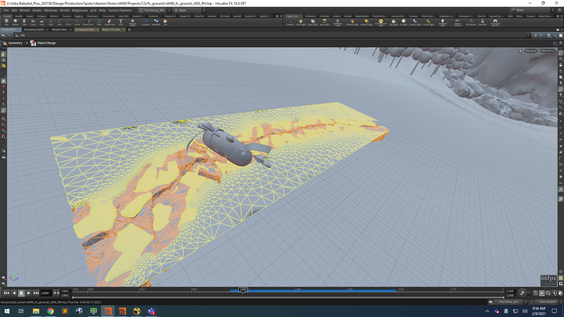Create a Distant Light
Viewport: 564px width, 317px height.
(x=366, y=22)
